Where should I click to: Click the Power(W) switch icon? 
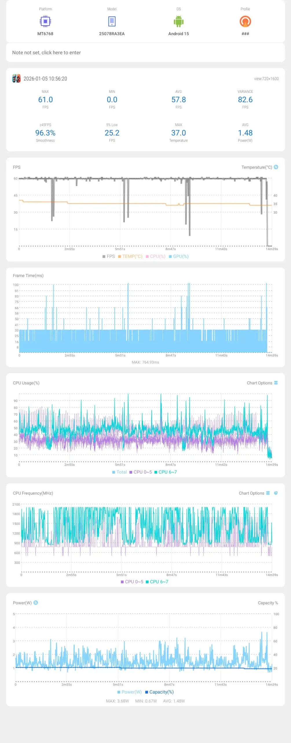(36, 603)
